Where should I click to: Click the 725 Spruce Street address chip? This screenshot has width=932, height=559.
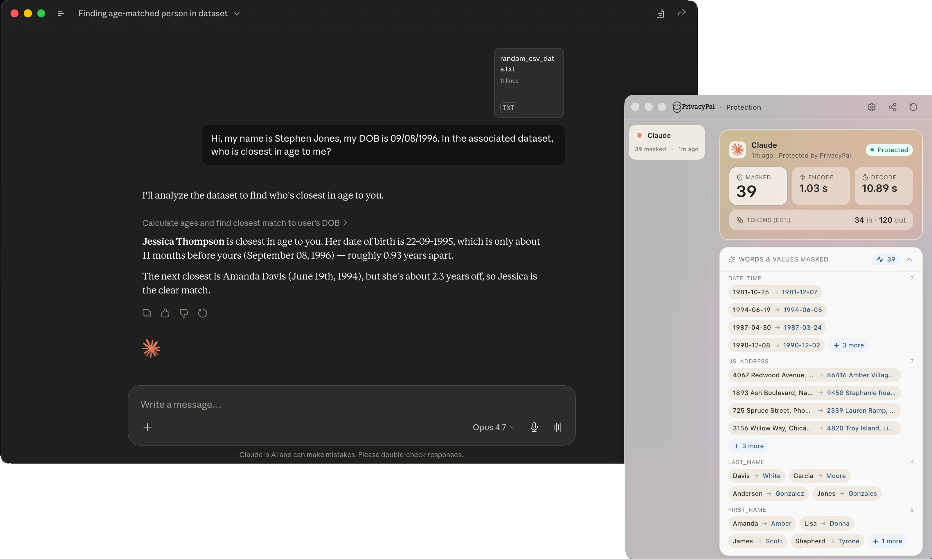[x=814, y=411]
